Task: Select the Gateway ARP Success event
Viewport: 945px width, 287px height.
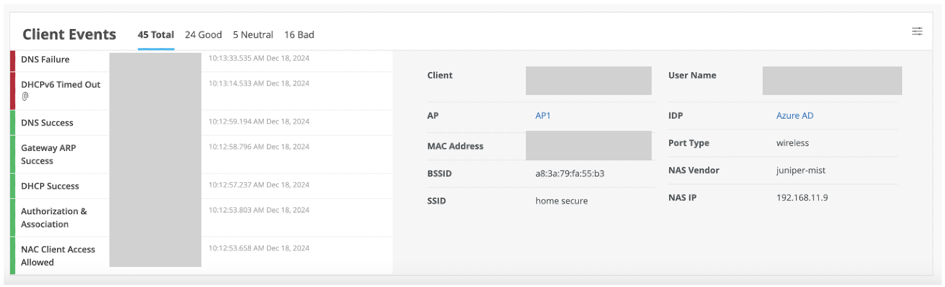Action: (x=49, y=154)
